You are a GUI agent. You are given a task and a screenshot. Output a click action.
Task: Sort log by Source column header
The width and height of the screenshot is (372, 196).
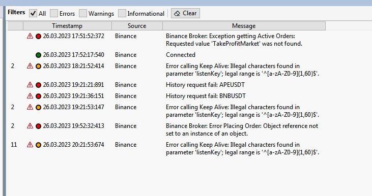137,26
